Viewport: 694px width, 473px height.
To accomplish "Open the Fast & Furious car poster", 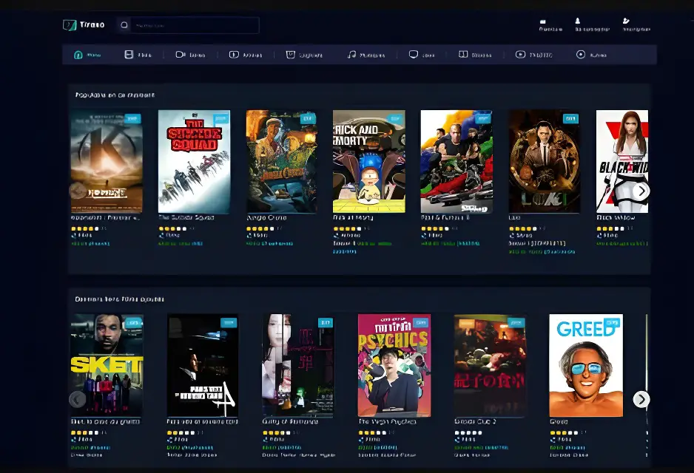I will tap(457, 162).
